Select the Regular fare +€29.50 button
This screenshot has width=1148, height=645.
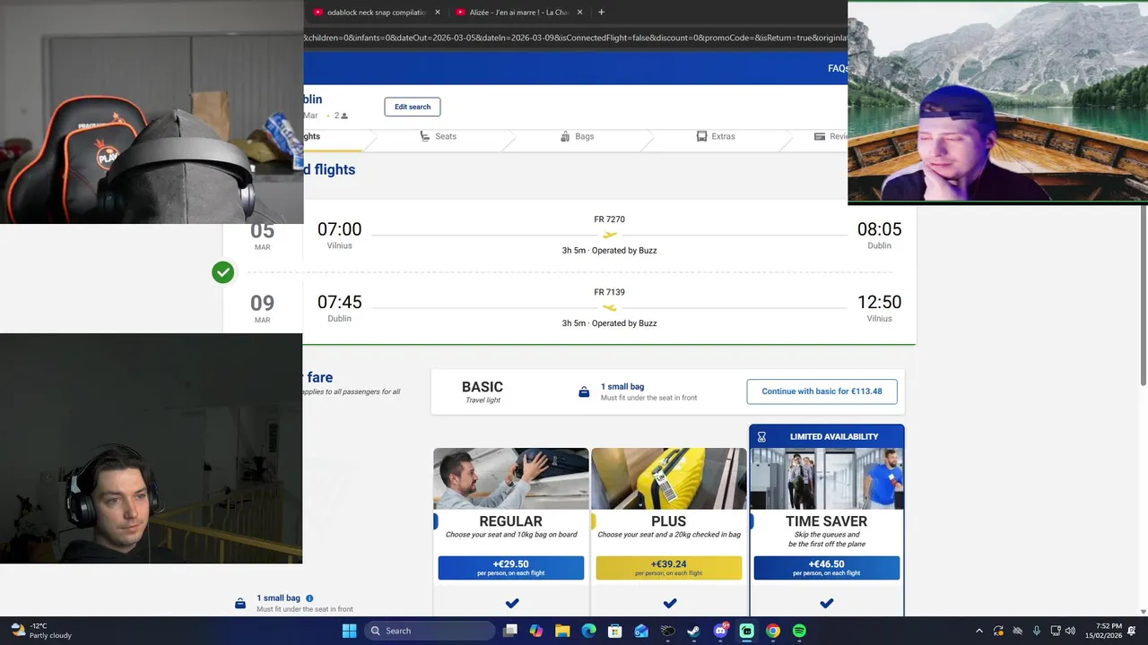coord(511,568)
